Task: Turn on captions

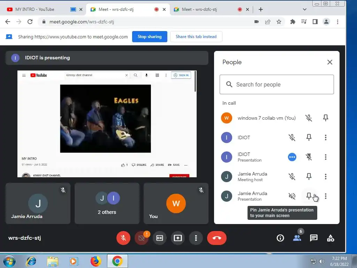Action: pos(160,238)
